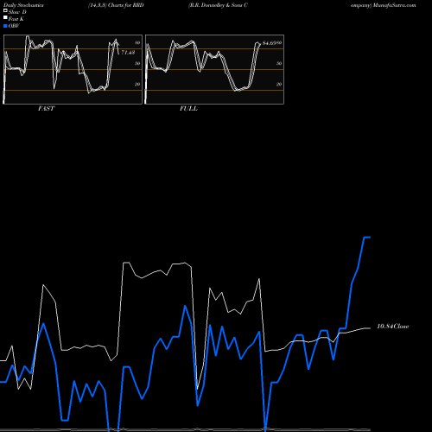Click the '10.84Close' price label

coord(393,327)
